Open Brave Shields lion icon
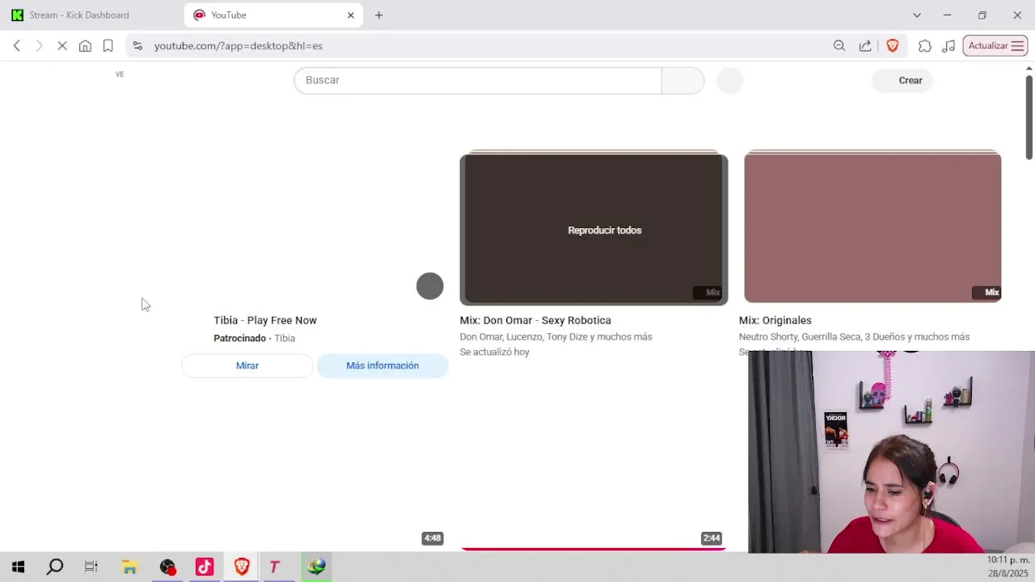The image size is (1035, 582). [893, 46]
